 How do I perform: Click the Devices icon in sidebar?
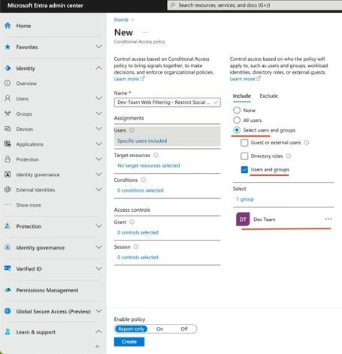(x=8, y=129)
